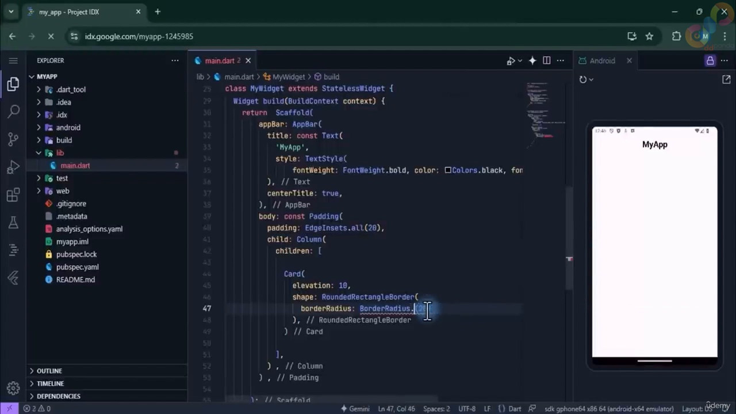
Task: Open the preview panel more actions ellipsis
Action: point(725,60)
